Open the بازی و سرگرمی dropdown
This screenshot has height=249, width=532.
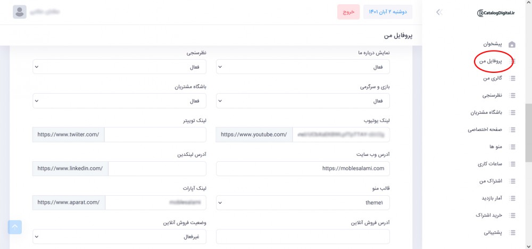click(303, 101)
